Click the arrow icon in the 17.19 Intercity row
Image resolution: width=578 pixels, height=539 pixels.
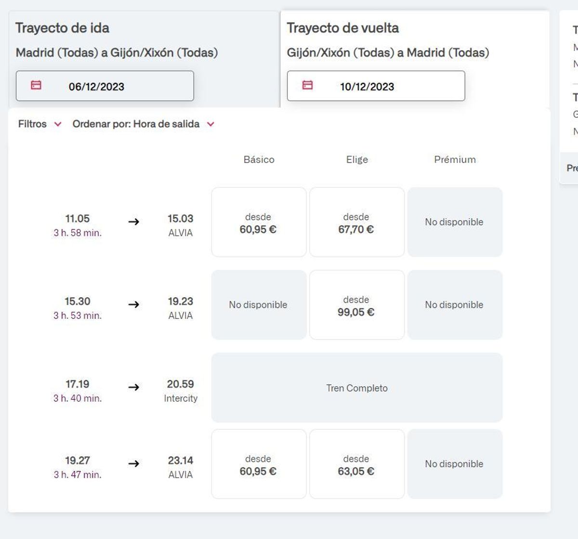tap(134, 387)
